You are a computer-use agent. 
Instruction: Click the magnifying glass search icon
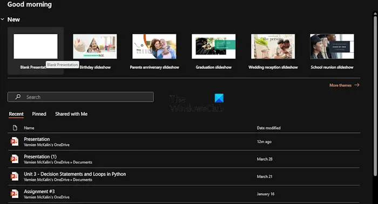click(x=18, y=97)
